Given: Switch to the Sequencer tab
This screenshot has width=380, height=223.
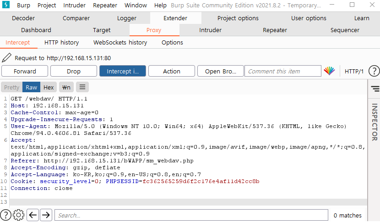Looking at the screenshot, I should tap(345, 30).
